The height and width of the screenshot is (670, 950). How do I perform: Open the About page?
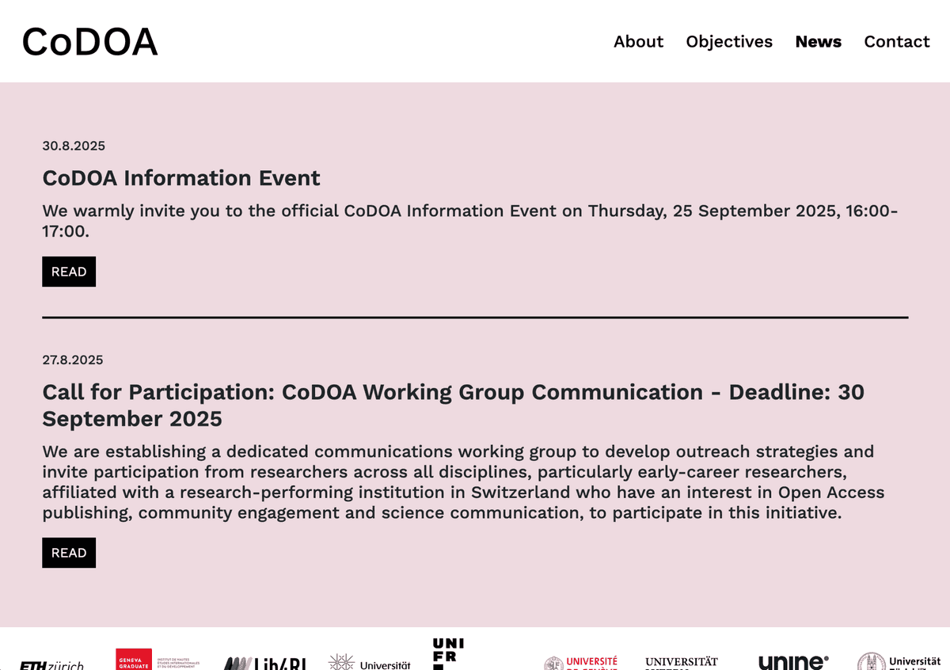[638, 42]
